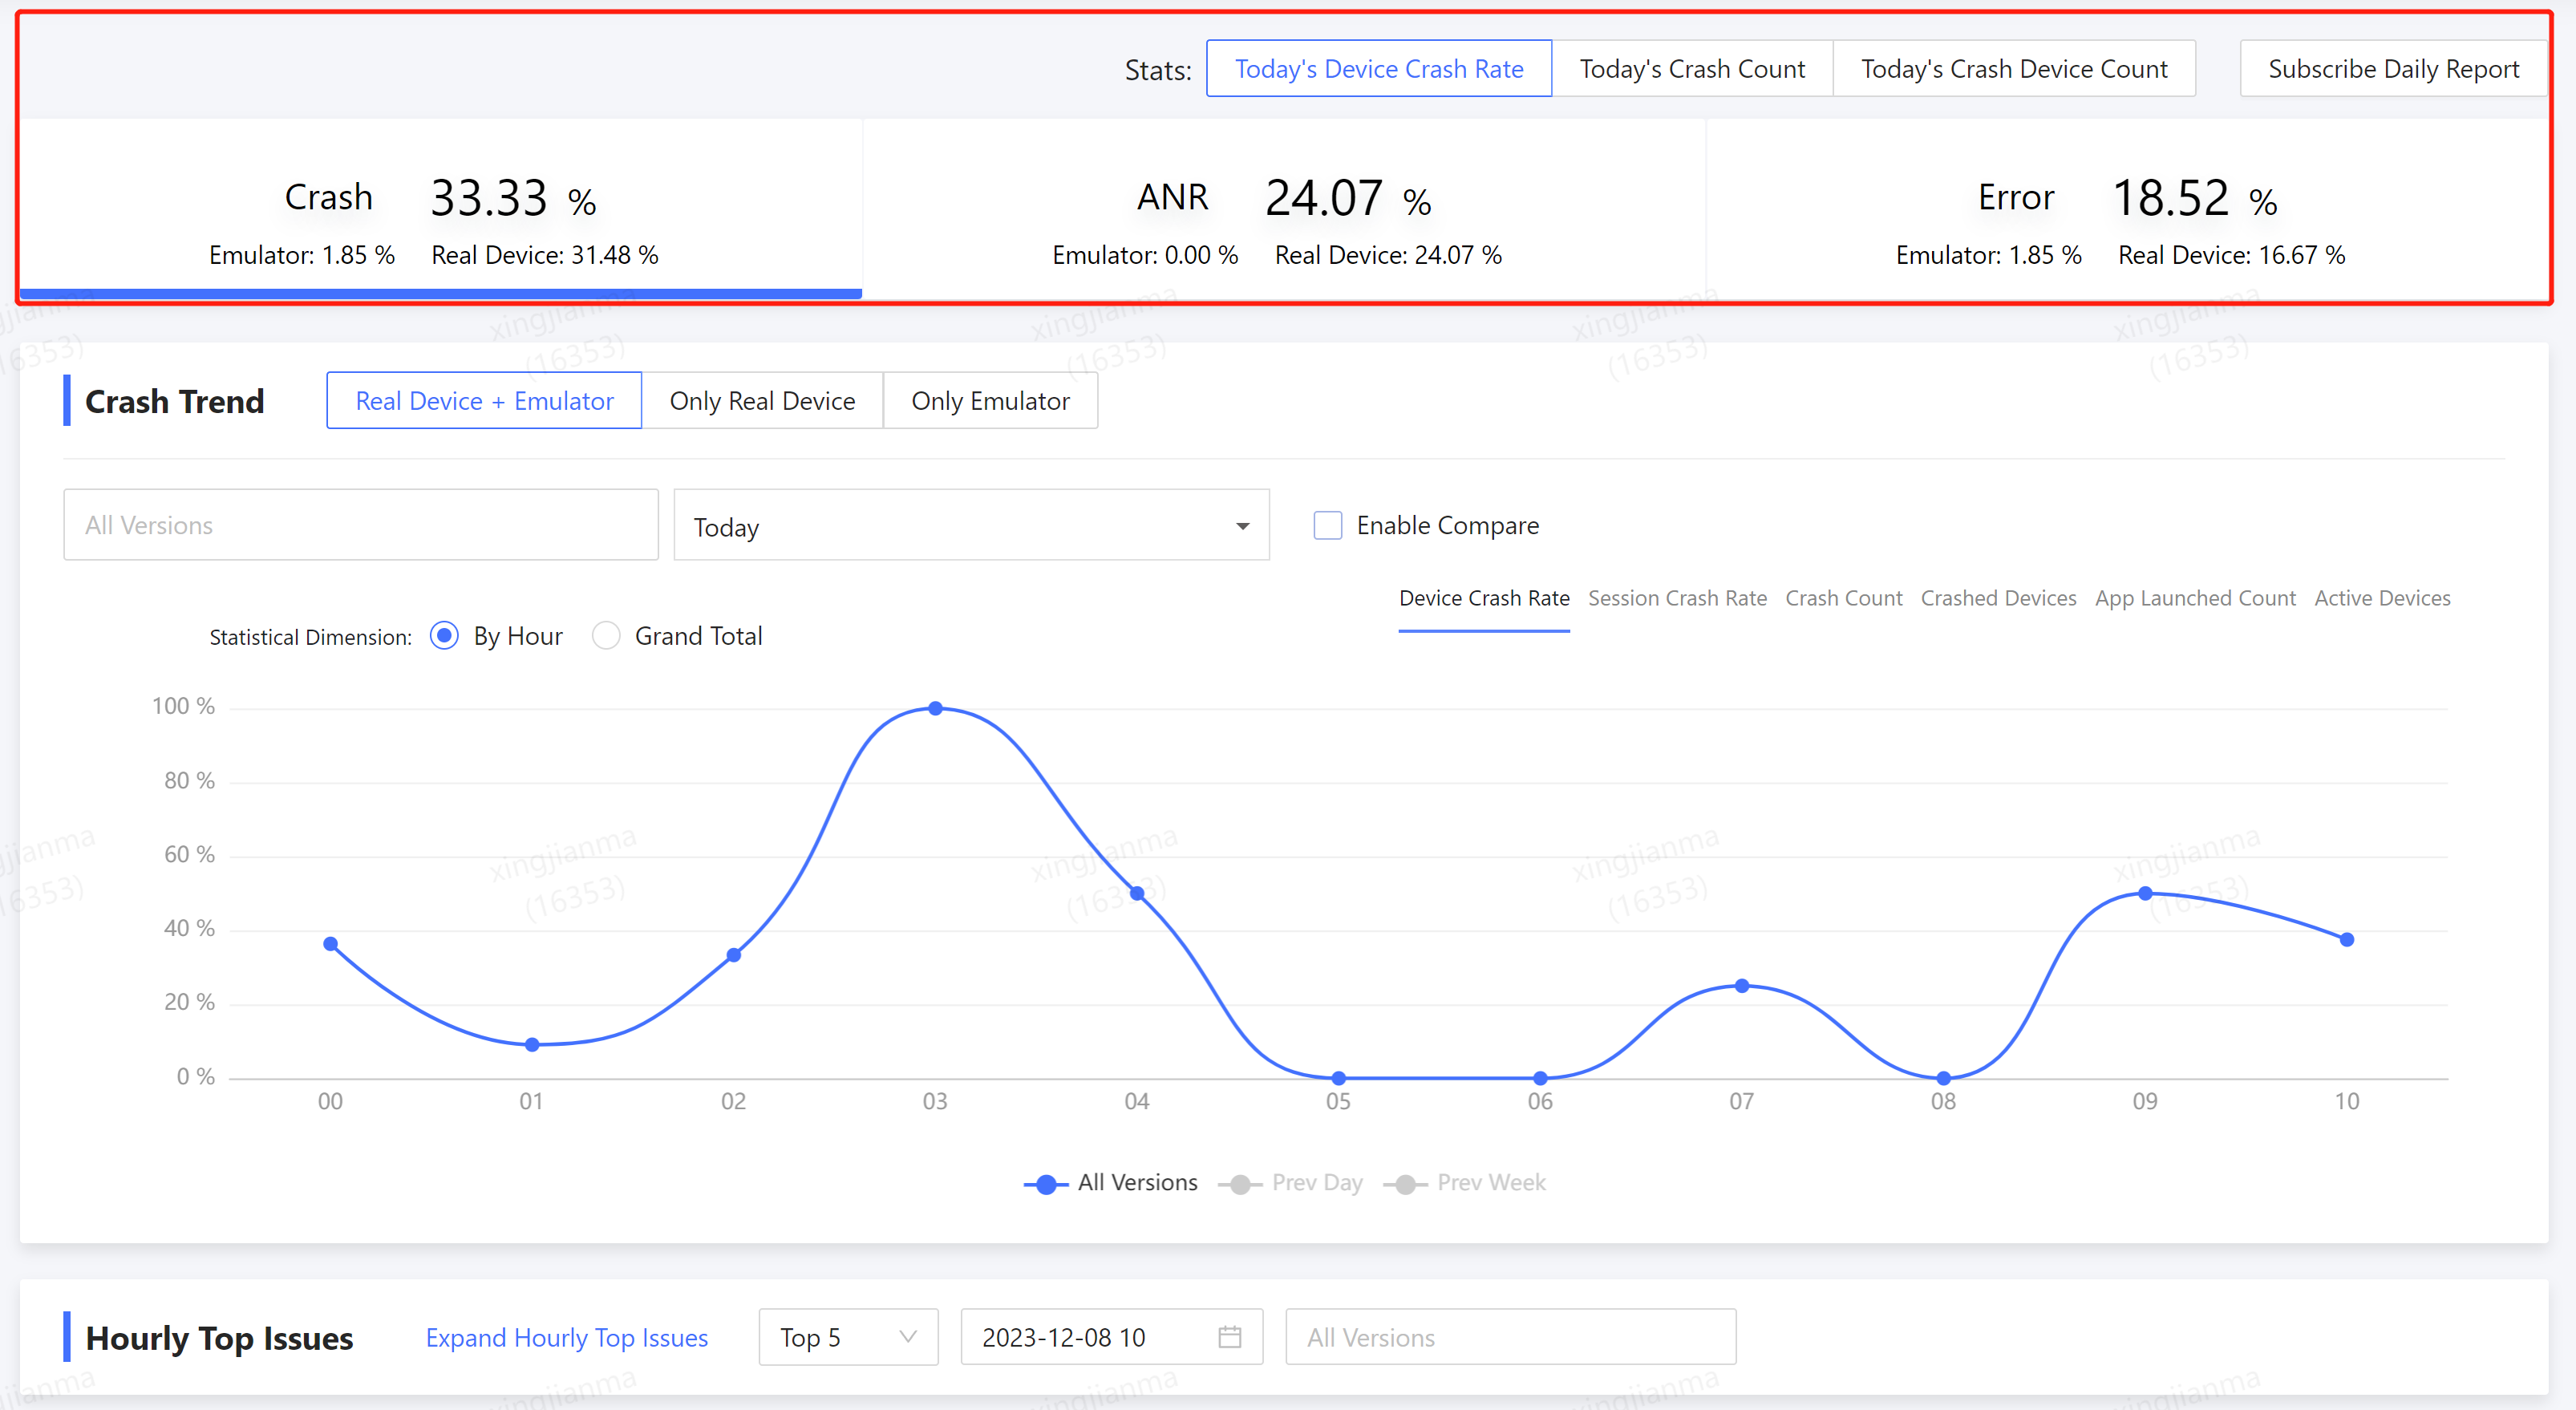Open the Top 5 dropdown
The height and width of the screenshot is (1410, 2576).
tap(848, 1337)
